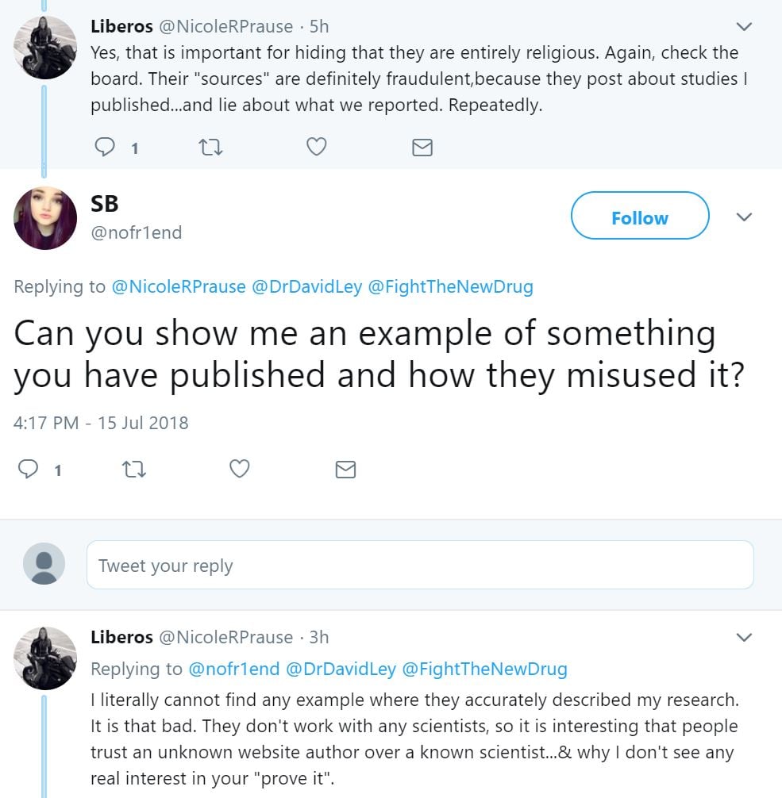This screenshot has height=798, width=782.
Task: Open SB's purple-haired profile picture
Action: pyautogui.click(x=45, y=219)
